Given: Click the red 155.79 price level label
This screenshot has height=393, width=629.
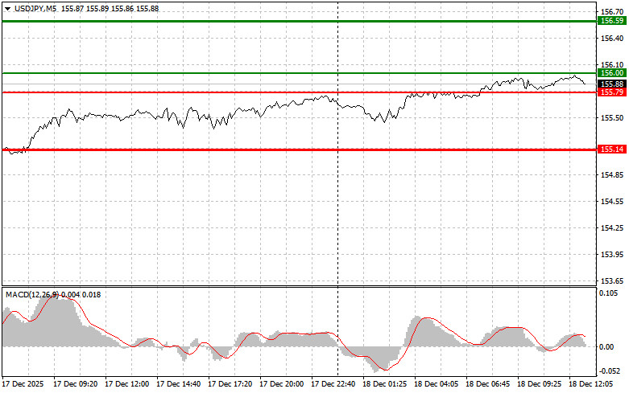Looking at the screenshot, I should coord(612,92).
